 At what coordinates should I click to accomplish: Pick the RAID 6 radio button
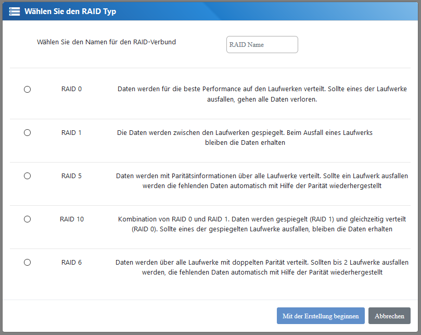[x=28, y=263]
